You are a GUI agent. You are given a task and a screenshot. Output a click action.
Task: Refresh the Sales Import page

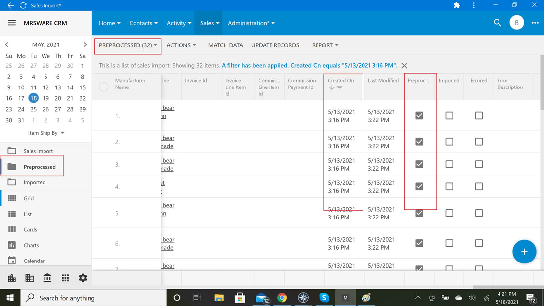[x=23, y=5]
